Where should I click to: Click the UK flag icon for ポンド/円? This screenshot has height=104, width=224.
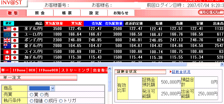click(x=7, y=40)
